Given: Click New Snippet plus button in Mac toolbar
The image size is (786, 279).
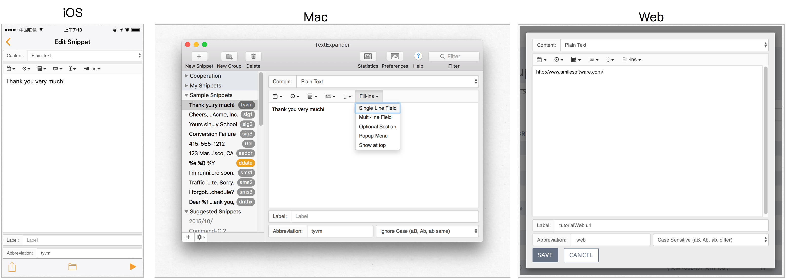Looking at the screenshot, I should [x=199, y=56].
